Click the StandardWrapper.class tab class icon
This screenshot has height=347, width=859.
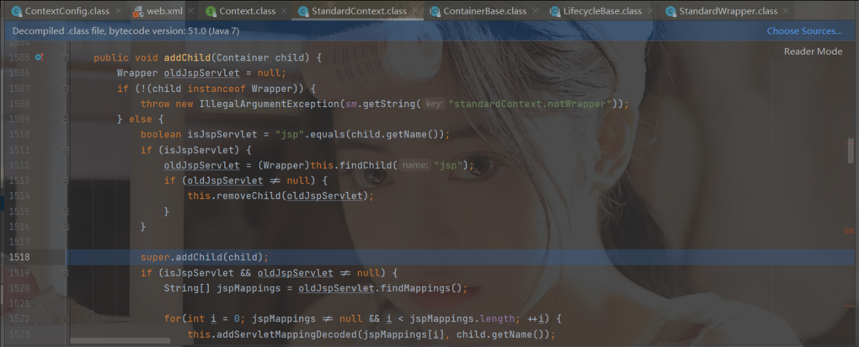tap(670, 11)
